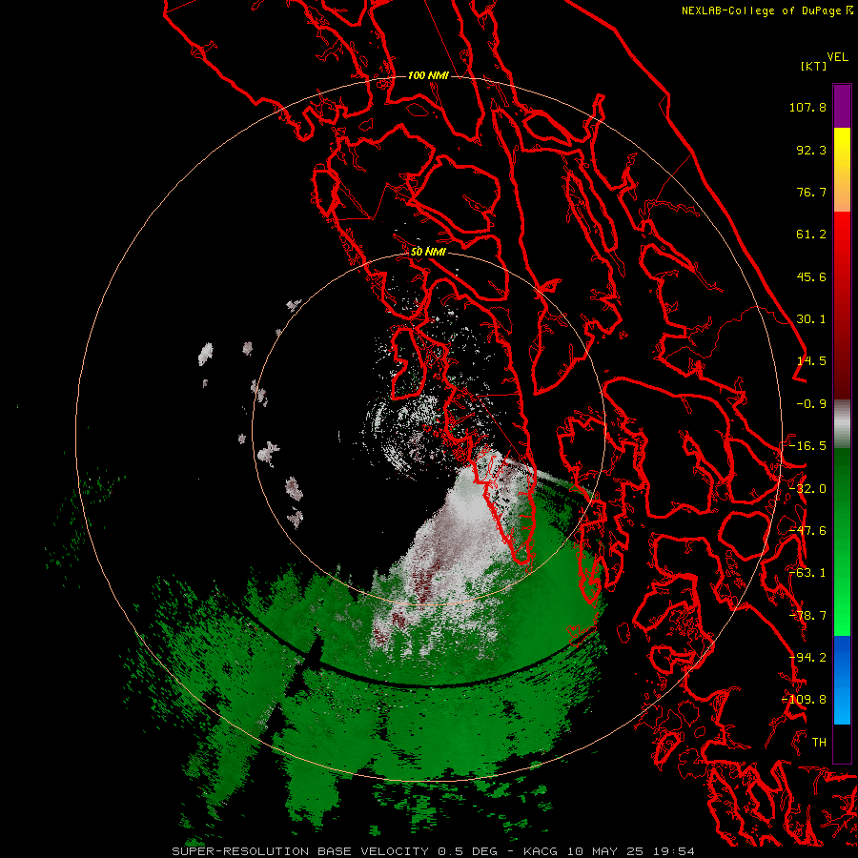Pick the purple top color bar segment
858x858 pixels.
(842, 106)
